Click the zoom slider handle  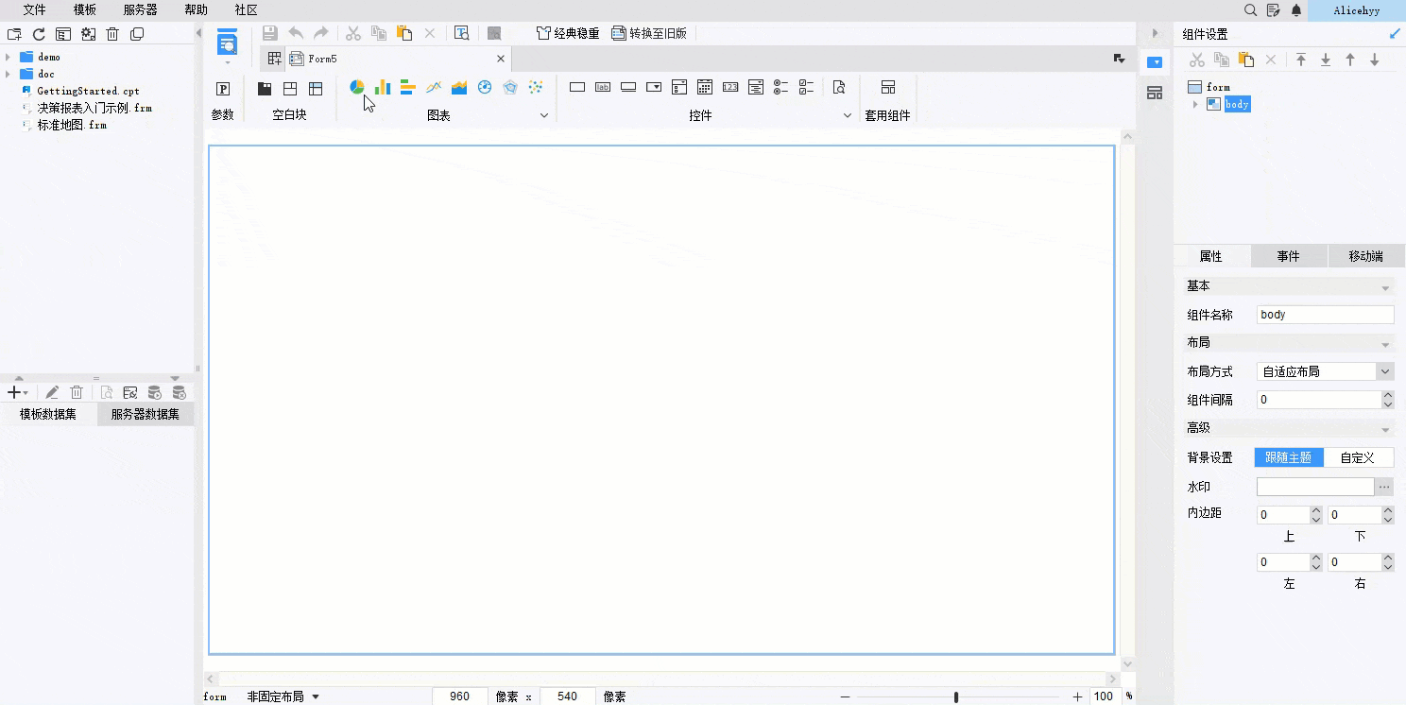click(956, 696)
